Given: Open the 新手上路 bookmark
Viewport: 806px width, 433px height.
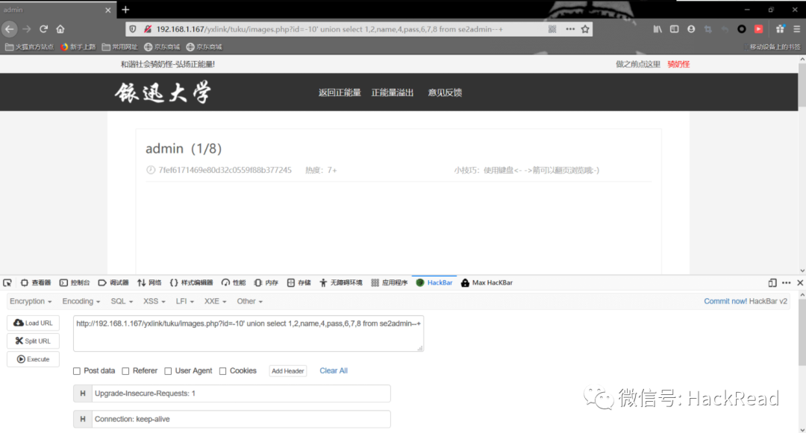Looking at the screenshot, I should [78, 47].
